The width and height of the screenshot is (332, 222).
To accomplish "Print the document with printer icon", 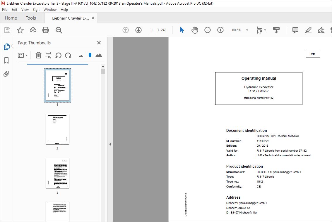I will [x=46, y=30].
